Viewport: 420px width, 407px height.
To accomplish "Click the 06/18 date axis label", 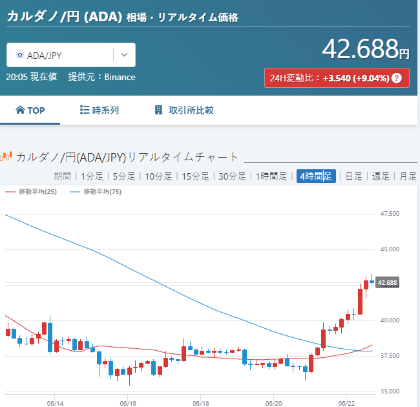I will coord(201,403).
